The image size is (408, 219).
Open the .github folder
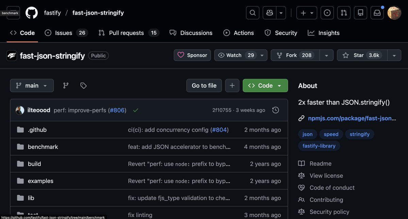click(37, 130)
